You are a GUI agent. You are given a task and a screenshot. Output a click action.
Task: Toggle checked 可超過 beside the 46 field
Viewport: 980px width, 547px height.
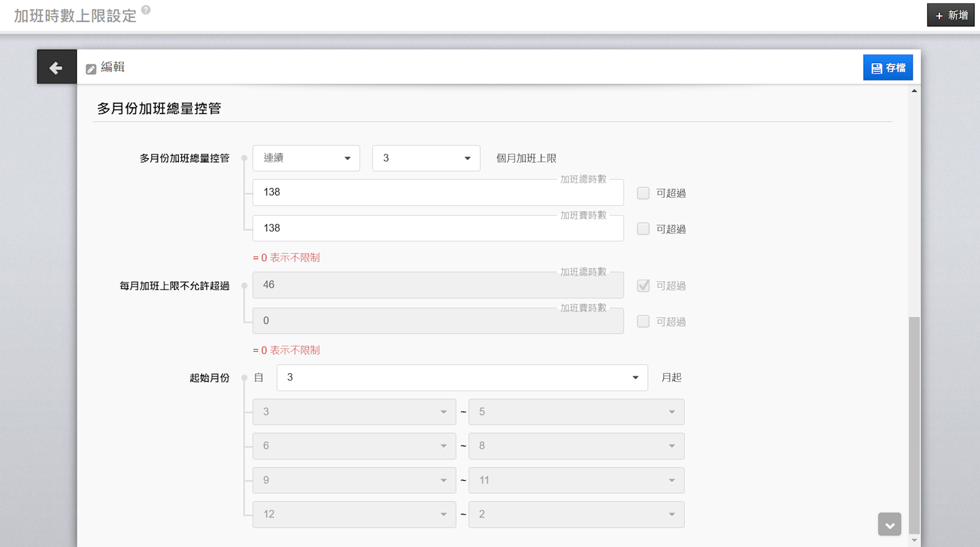(x=643, y=286)
